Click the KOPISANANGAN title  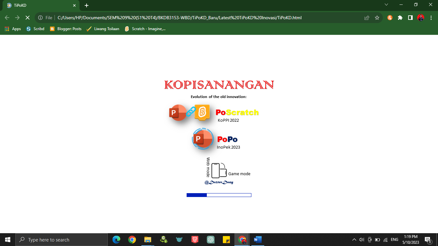point(219,85)
